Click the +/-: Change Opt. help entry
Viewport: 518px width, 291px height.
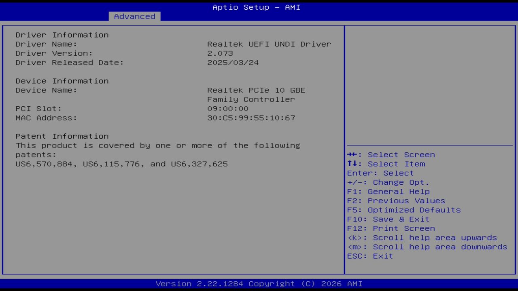[388, 183]
